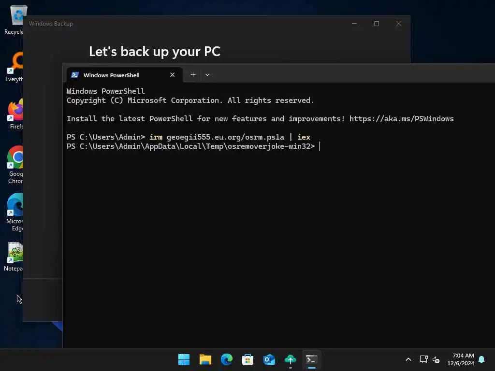Click the 'irm geoegii555.eu.org/osrm.ps1a' command text
Image resolution: width=495 pixels, height=371 pixels.
pyautogui.click(x=217, y=137)
